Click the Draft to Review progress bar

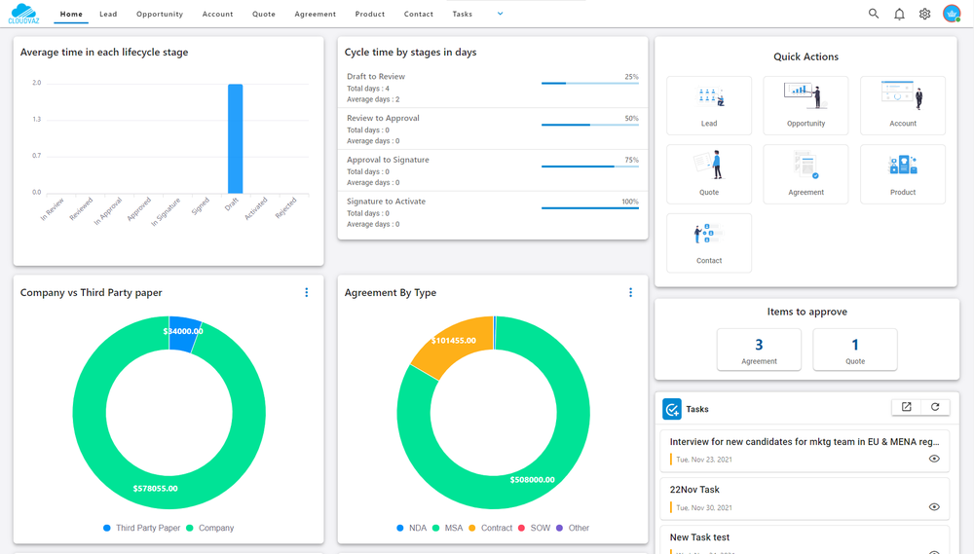point(590,83)
